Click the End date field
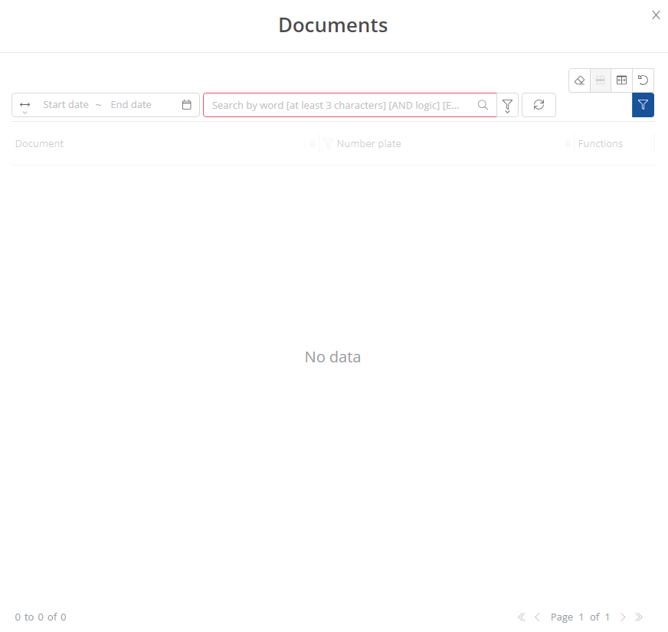Screen dimensions: 668x632 (x=131, y=105)
